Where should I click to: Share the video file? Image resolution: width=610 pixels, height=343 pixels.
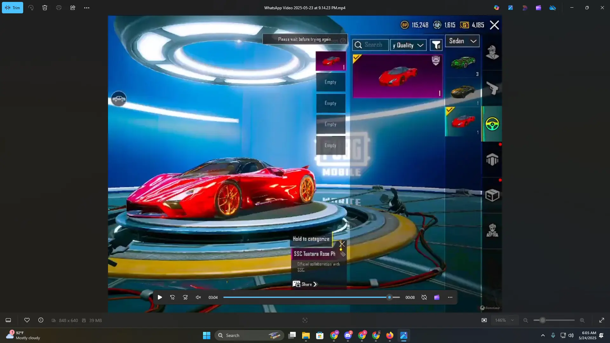click(73, 8)
